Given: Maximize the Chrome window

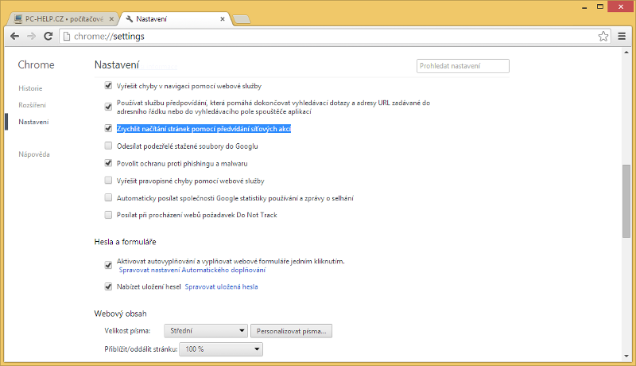Looking at the screenshot, I should coord(600,6).
